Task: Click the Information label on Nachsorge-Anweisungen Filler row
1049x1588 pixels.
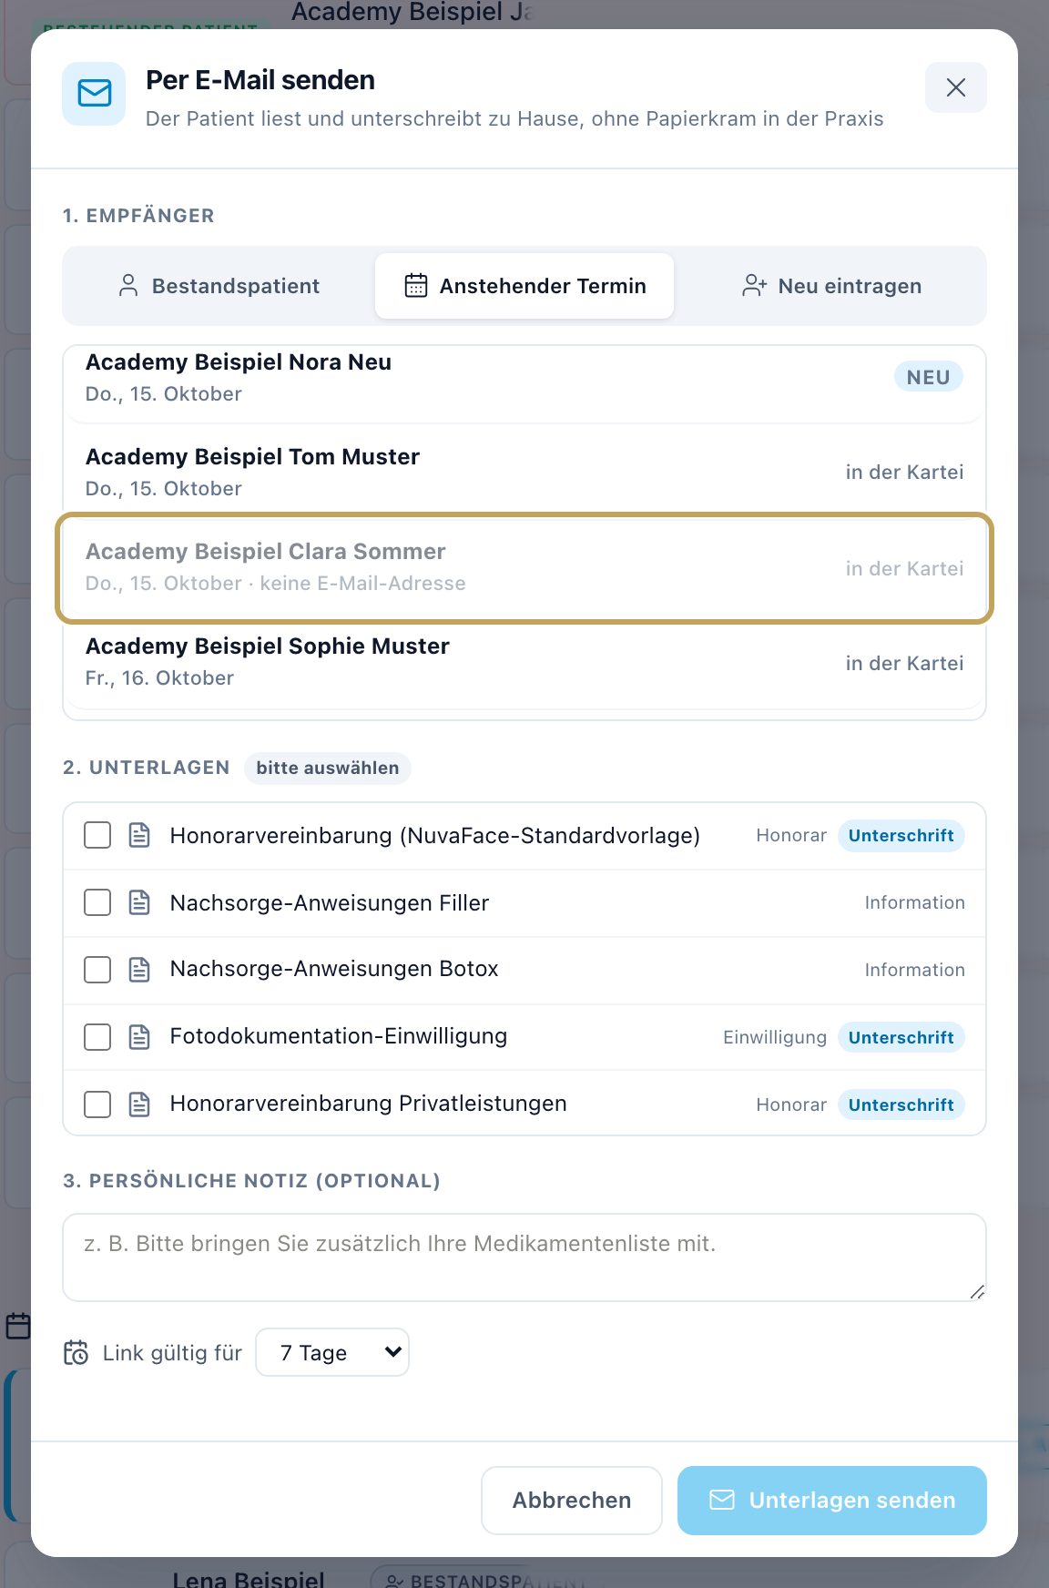Action: coord(914,902)
